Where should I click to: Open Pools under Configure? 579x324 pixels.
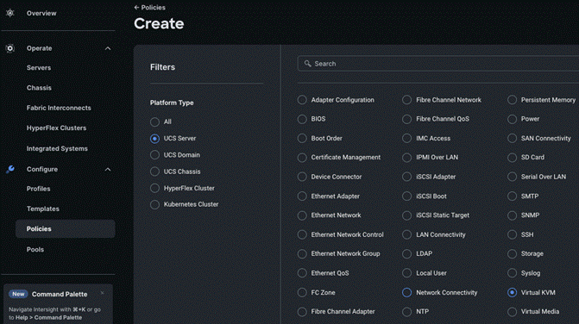(x=35, y=250)
